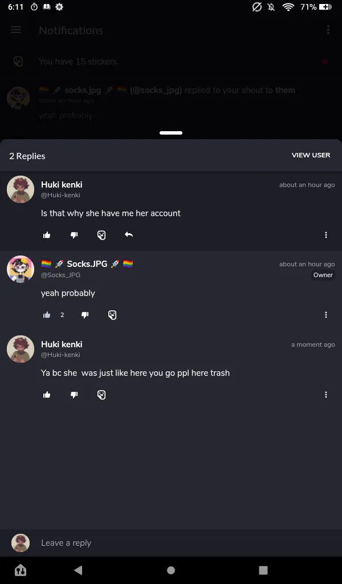Add sticker to Huki kenki's latest comment
The height and width of the screenshot is (584, 342).
(x=101, y=395)
